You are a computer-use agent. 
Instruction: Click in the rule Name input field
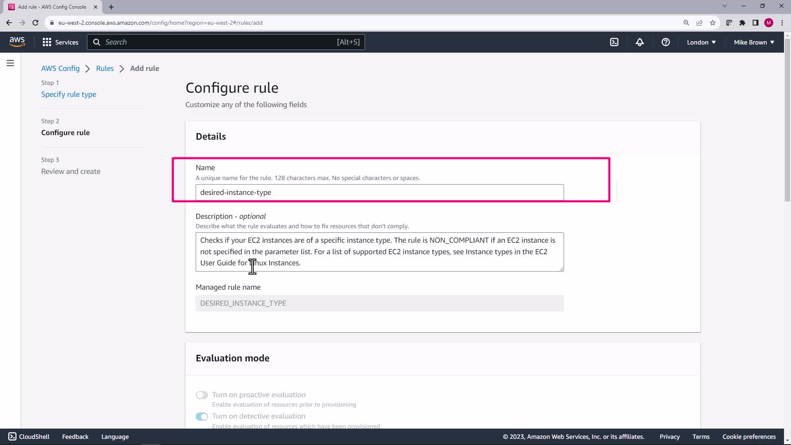coord(379,192)
